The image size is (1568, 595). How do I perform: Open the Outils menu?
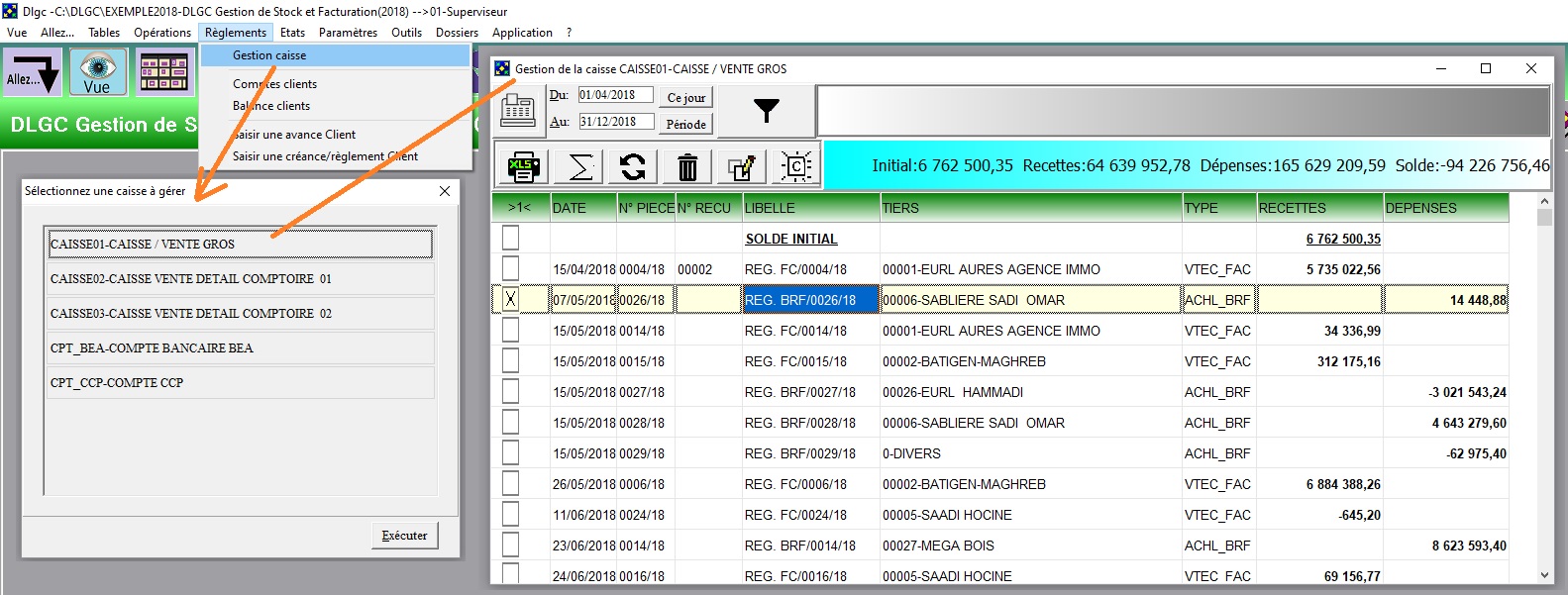pos(407,33)
